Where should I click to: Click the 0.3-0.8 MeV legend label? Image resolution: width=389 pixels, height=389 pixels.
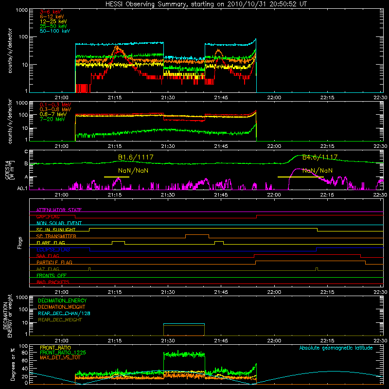(55, 109)
